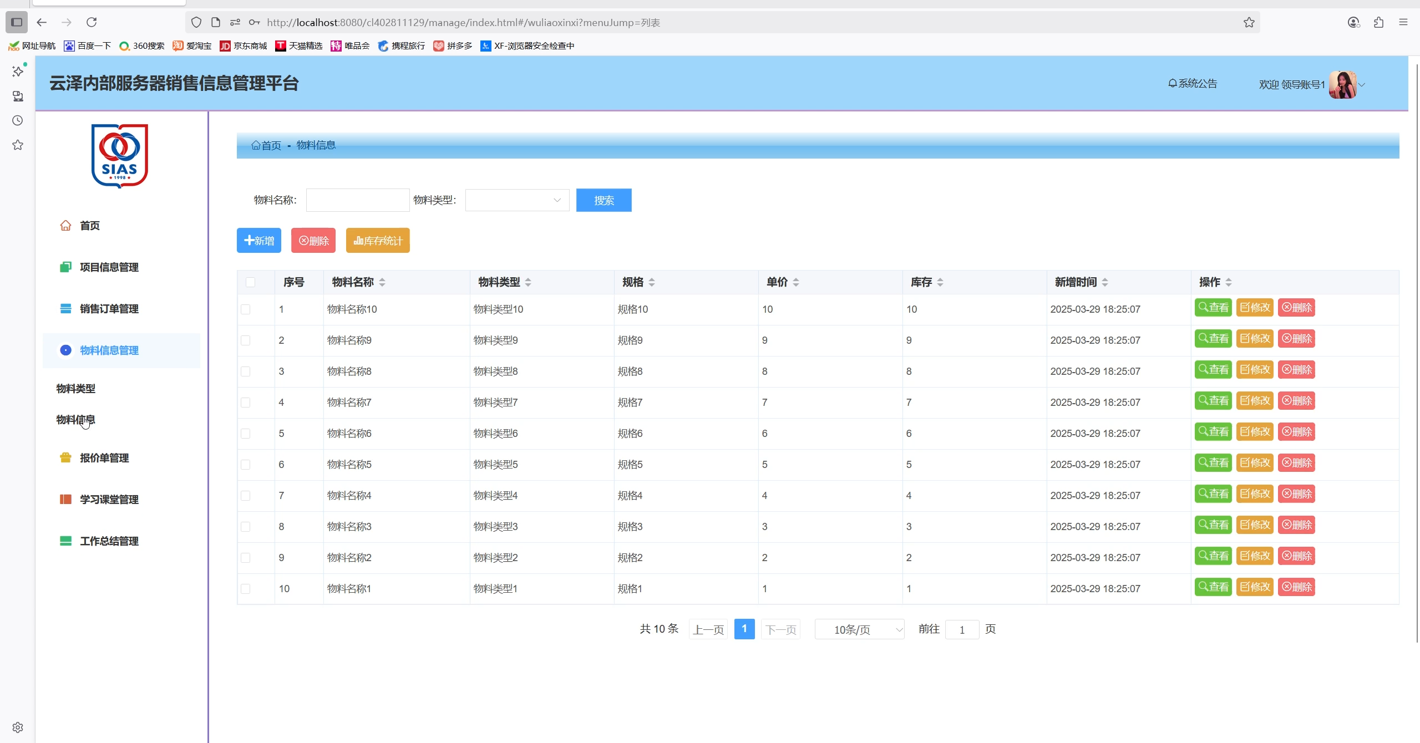
Task: Click the 首页 home icon in breadcrumb
Action: (x=256, y=145)
